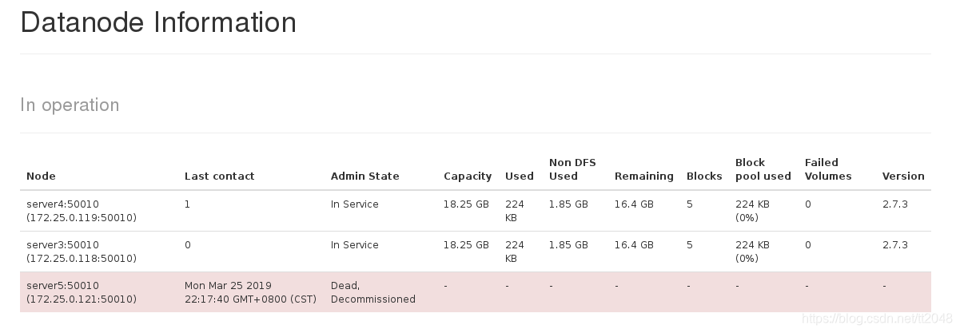Click the Used column header
The width and height of the screenshot is (960, 333).
520,176
